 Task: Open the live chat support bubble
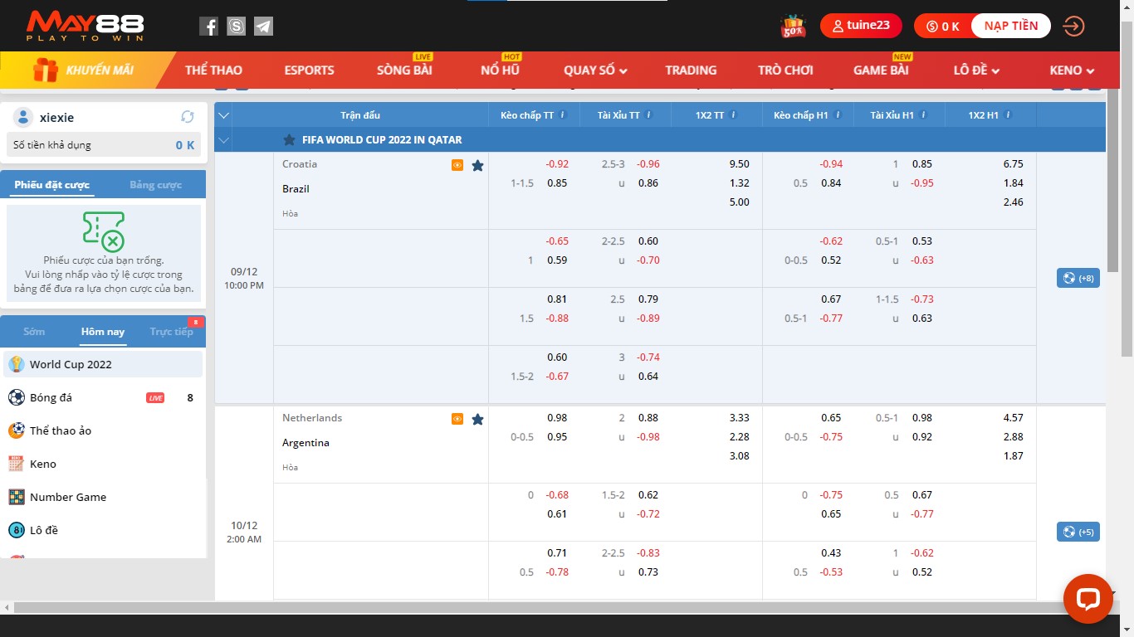(1088, 599)
